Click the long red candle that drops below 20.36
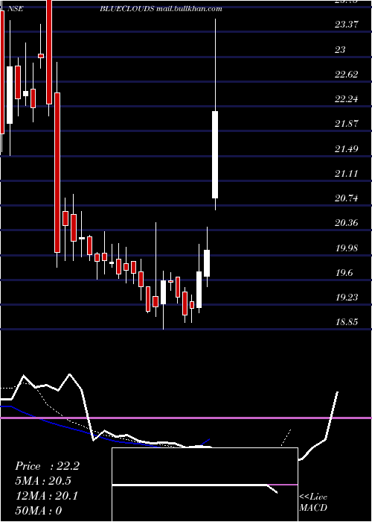Viewport: 372px width, 522px height. point(57,172)
